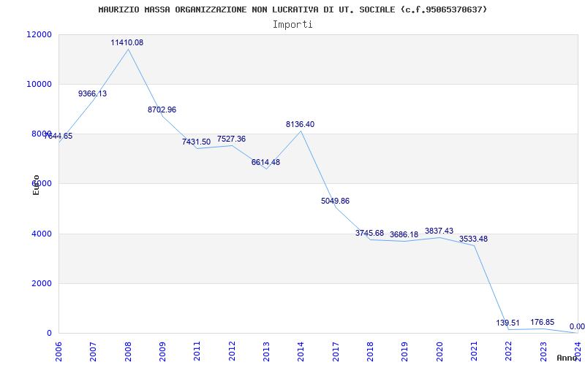Click the 0.00 data label
This screenshot has width=585, height=365.
coord(577,327)
